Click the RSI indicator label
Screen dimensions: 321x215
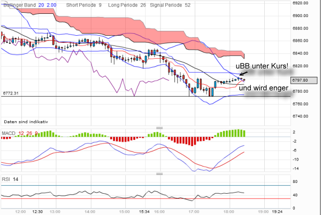pyautogui.click(x=6, y=179)
